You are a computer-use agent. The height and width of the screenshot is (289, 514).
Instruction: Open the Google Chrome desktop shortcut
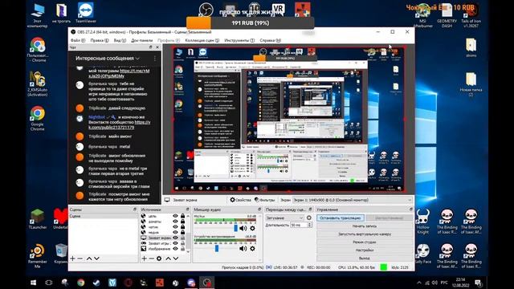pos(38,118)
